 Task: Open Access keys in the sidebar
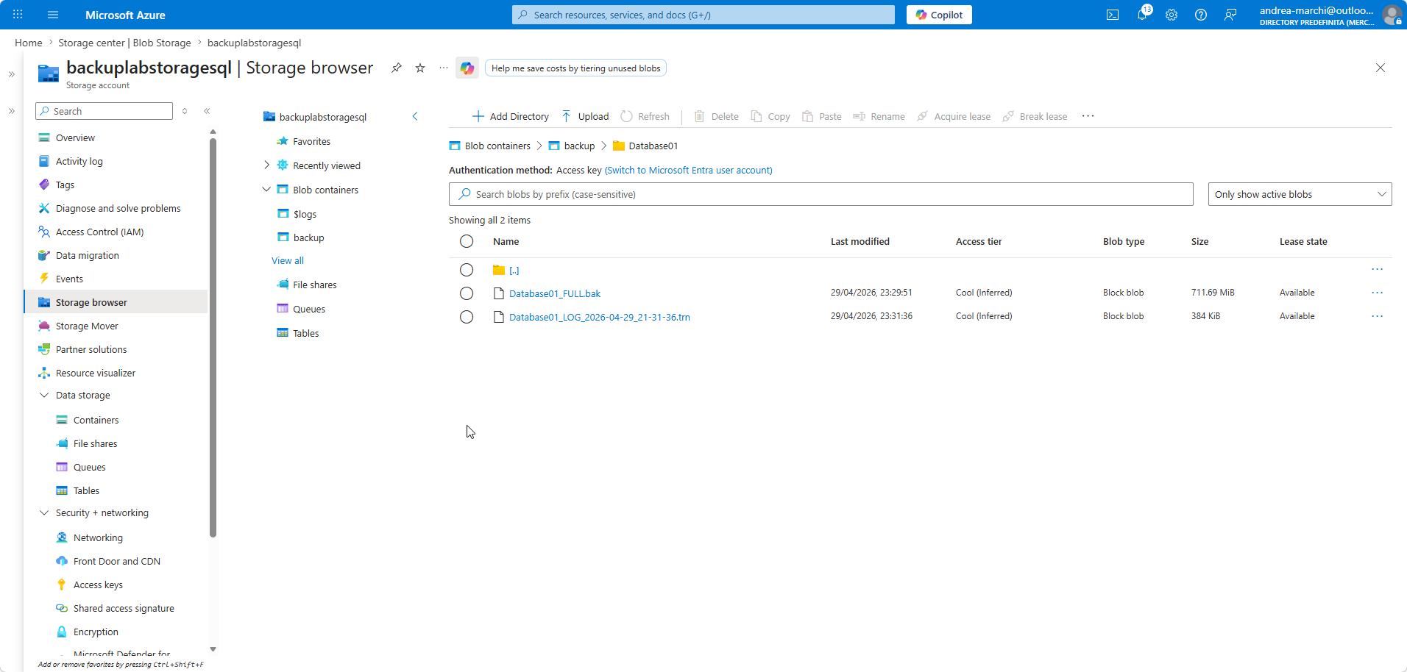98,585
